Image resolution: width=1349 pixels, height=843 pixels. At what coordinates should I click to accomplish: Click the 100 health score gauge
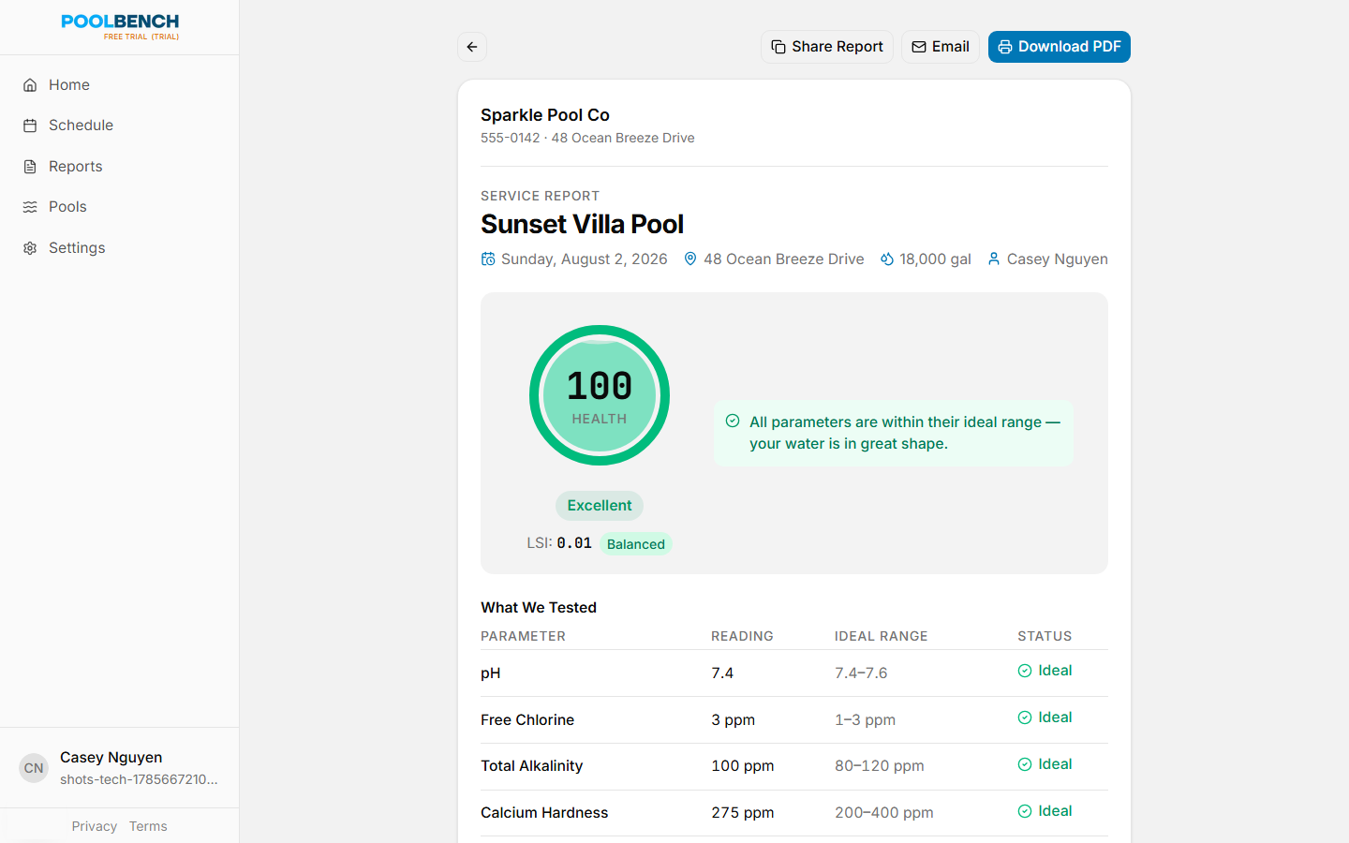click(x=600, y=395)
